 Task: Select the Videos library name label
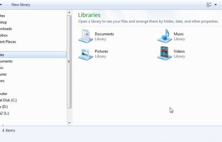coord(179,51)
